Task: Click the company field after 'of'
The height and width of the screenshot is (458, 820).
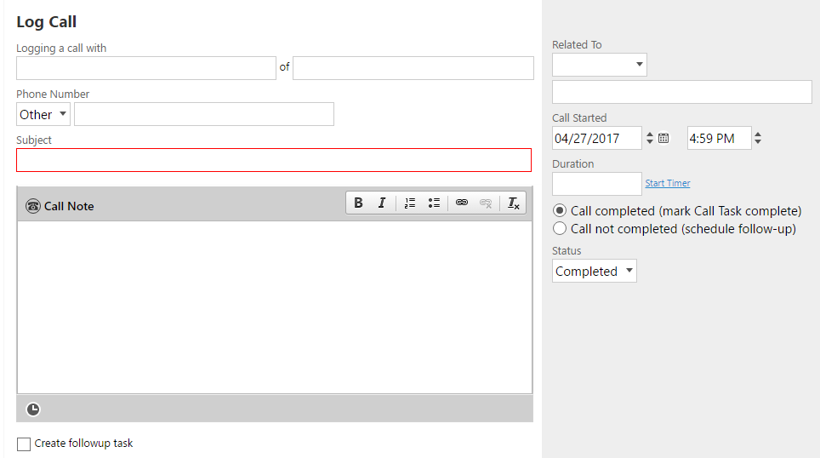Action: pyautogui.click(x=413, y=68)
